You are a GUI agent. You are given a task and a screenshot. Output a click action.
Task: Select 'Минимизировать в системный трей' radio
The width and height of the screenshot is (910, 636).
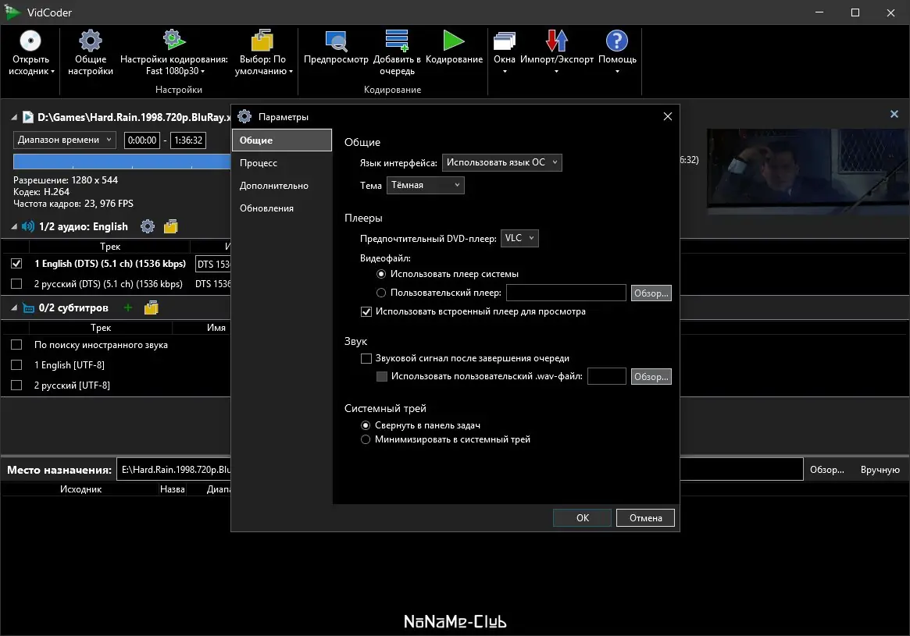[x=366, y=439]
